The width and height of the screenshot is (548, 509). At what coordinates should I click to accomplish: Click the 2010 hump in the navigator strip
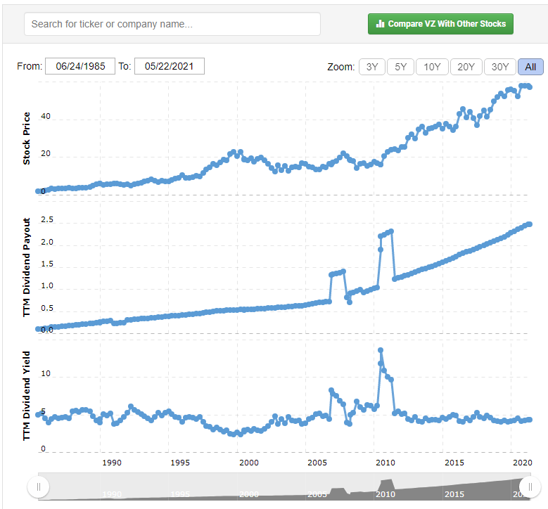[385, 485]
